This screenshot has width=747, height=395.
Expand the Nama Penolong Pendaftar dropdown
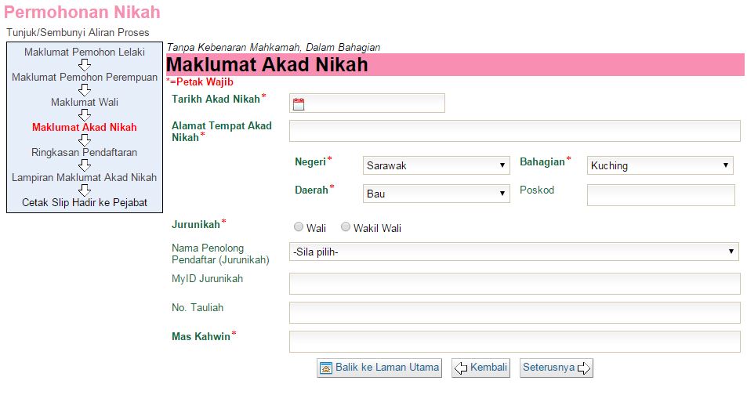point(514,252)
